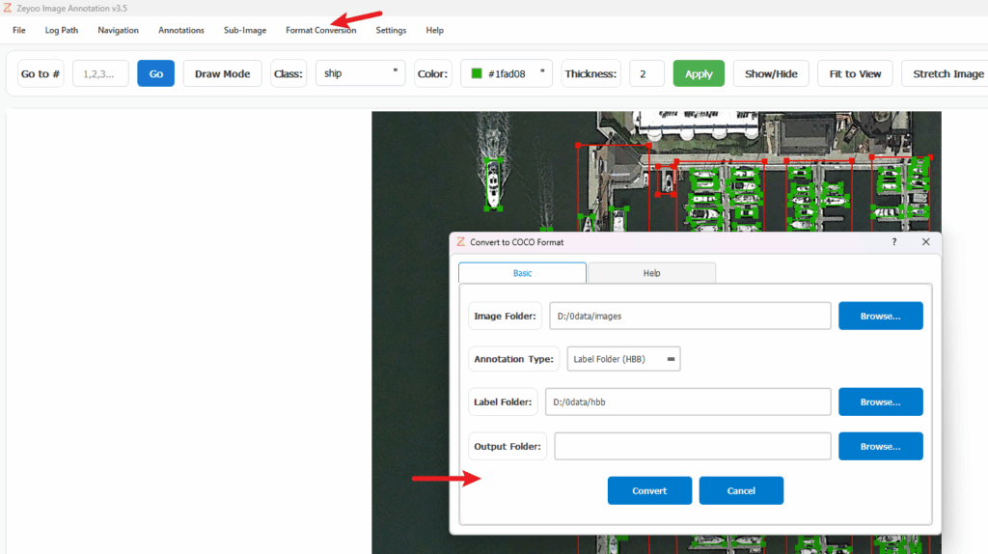The width and height of the screenshot is (988, 554).
Task: Click the empty Output Folder field
Action: (693, 446)
